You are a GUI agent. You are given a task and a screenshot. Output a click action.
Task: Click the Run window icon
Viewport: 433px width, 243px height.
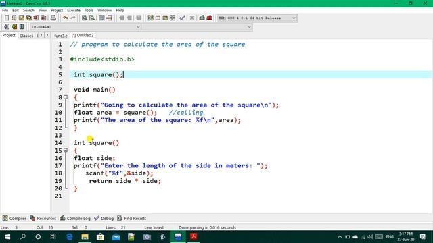tap(158, 18)
